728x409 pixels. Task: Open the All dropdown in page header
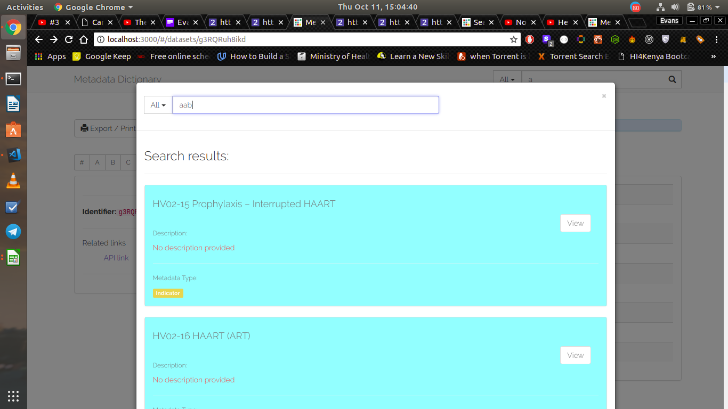point(507,79)
